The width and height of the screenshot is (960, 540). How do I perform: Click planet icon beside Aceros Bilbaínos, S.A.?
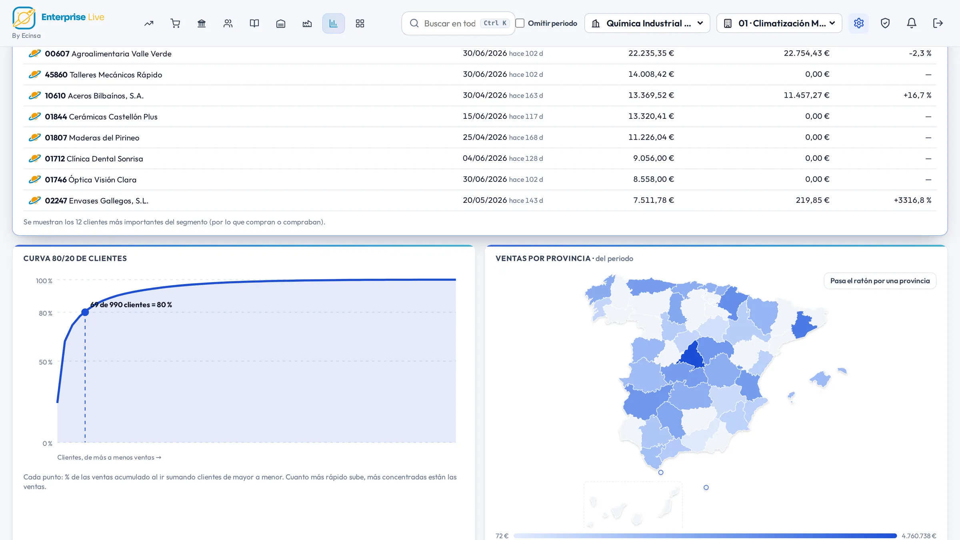[x=35, y=95]
